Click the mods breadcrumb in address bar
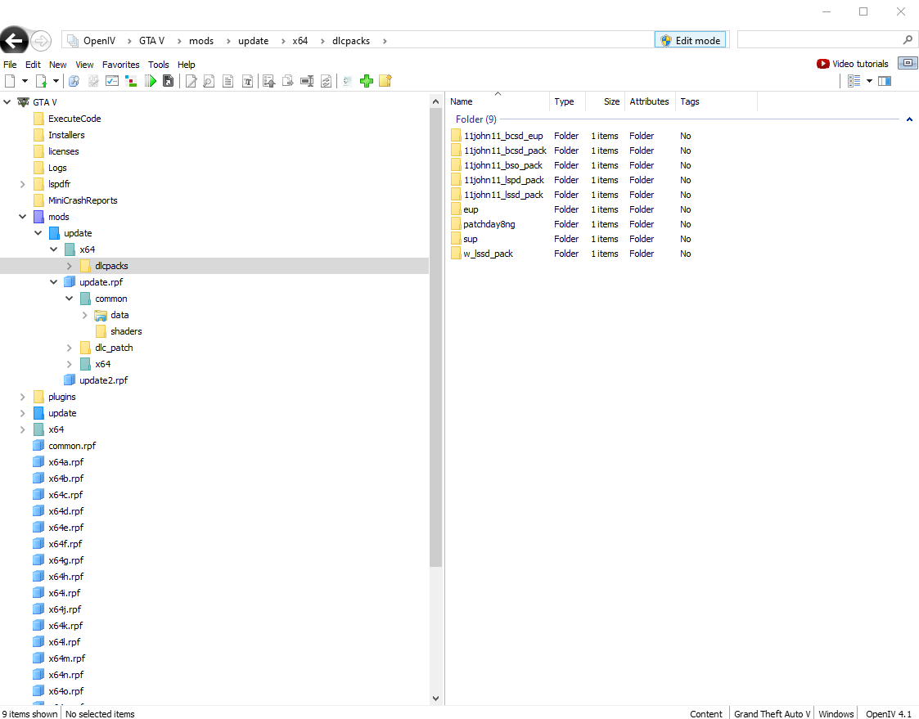This screenshot has height=719, width=919. point(201,41)
